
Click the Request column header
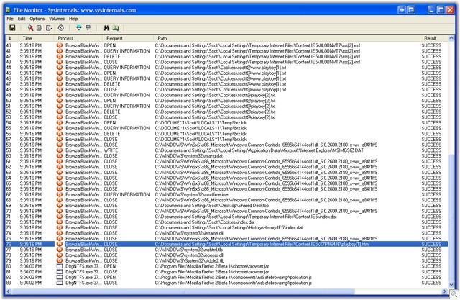pyautogui.click(x=128, y=38)
